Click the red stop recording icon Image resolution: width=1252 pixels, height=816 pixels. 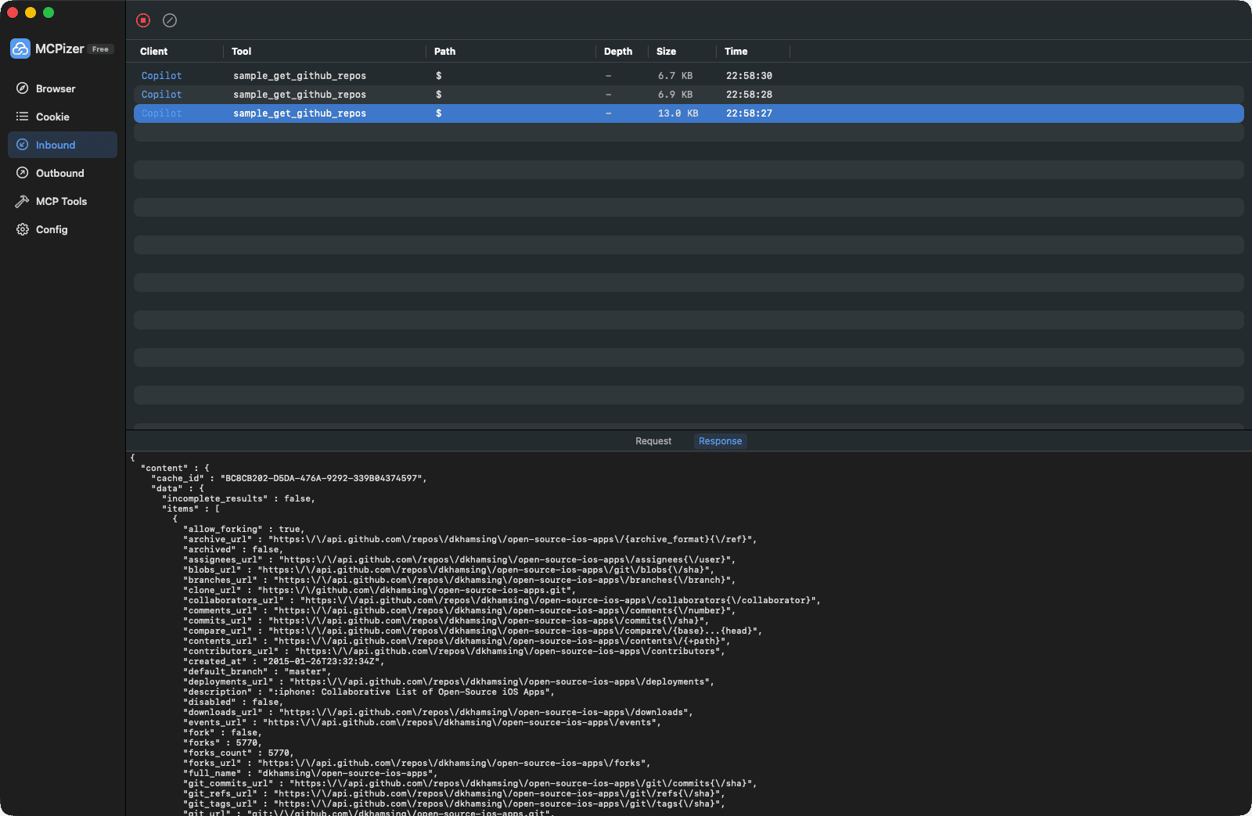[x=143, y=20]
